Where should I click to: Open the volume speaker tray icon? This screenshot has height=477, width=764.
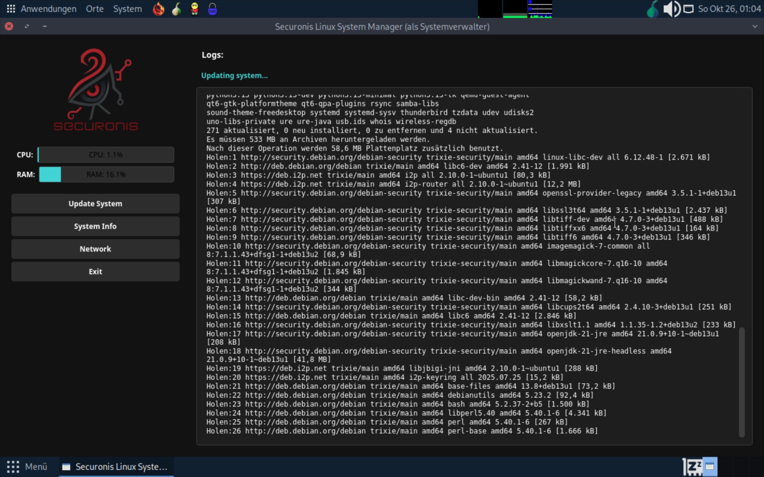tap(671, 9)
